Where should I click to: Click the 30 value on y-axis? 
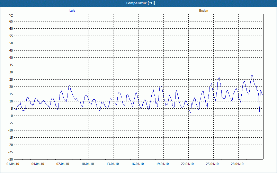coord(11,72)
